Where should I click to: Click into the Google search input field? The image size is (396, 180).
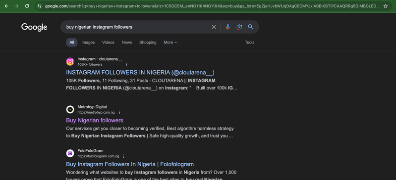136,27
